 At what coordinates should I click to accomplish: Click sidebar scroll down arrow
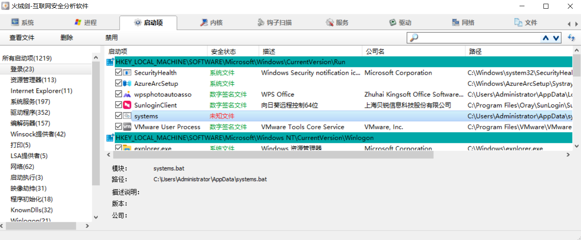point(96,217)
